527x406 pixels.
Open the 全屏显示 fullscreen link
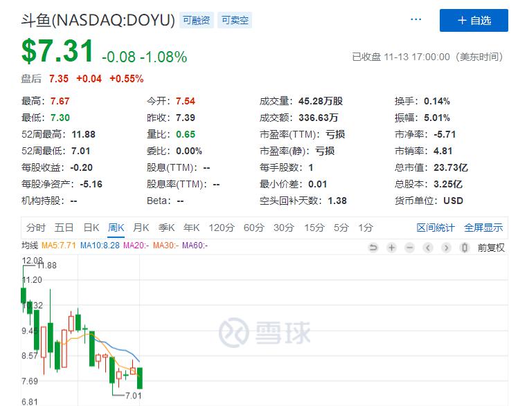[x=483, y=228]
